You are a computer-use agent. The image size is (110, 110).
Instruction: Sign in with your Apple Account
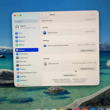pos(26,27)
